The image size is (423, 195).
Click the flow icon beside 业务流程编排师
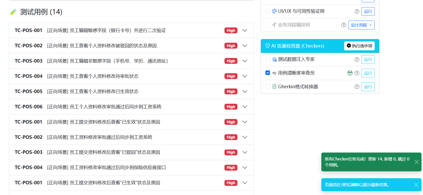pyautogui.click(x=274, y=25)
